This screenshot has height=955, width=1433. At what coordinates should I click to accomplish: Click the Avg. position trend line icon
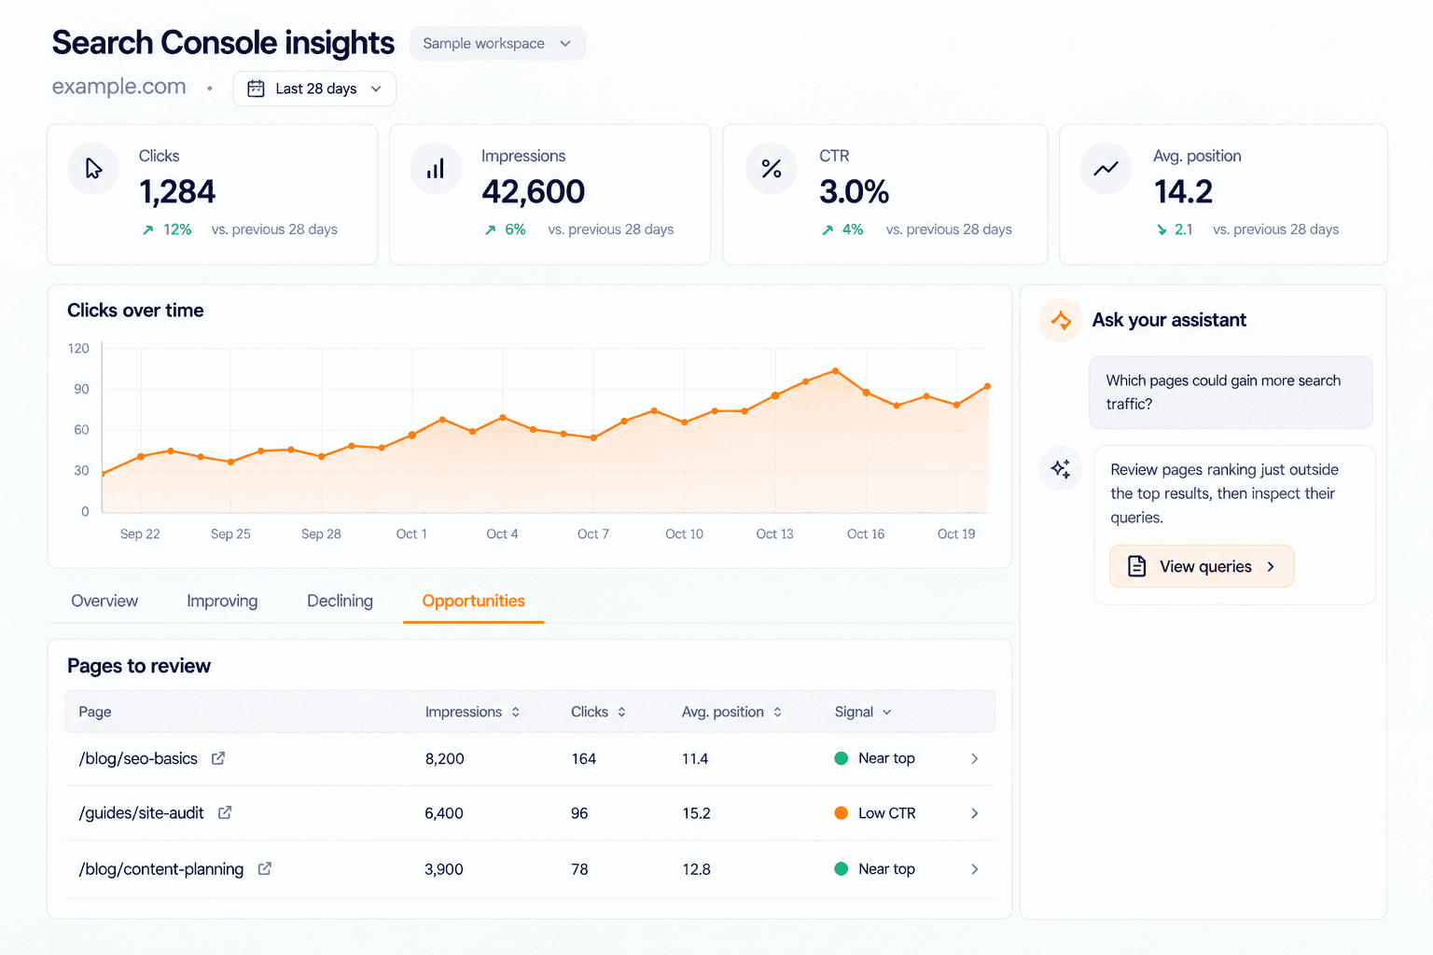[x=1106, y=169]
